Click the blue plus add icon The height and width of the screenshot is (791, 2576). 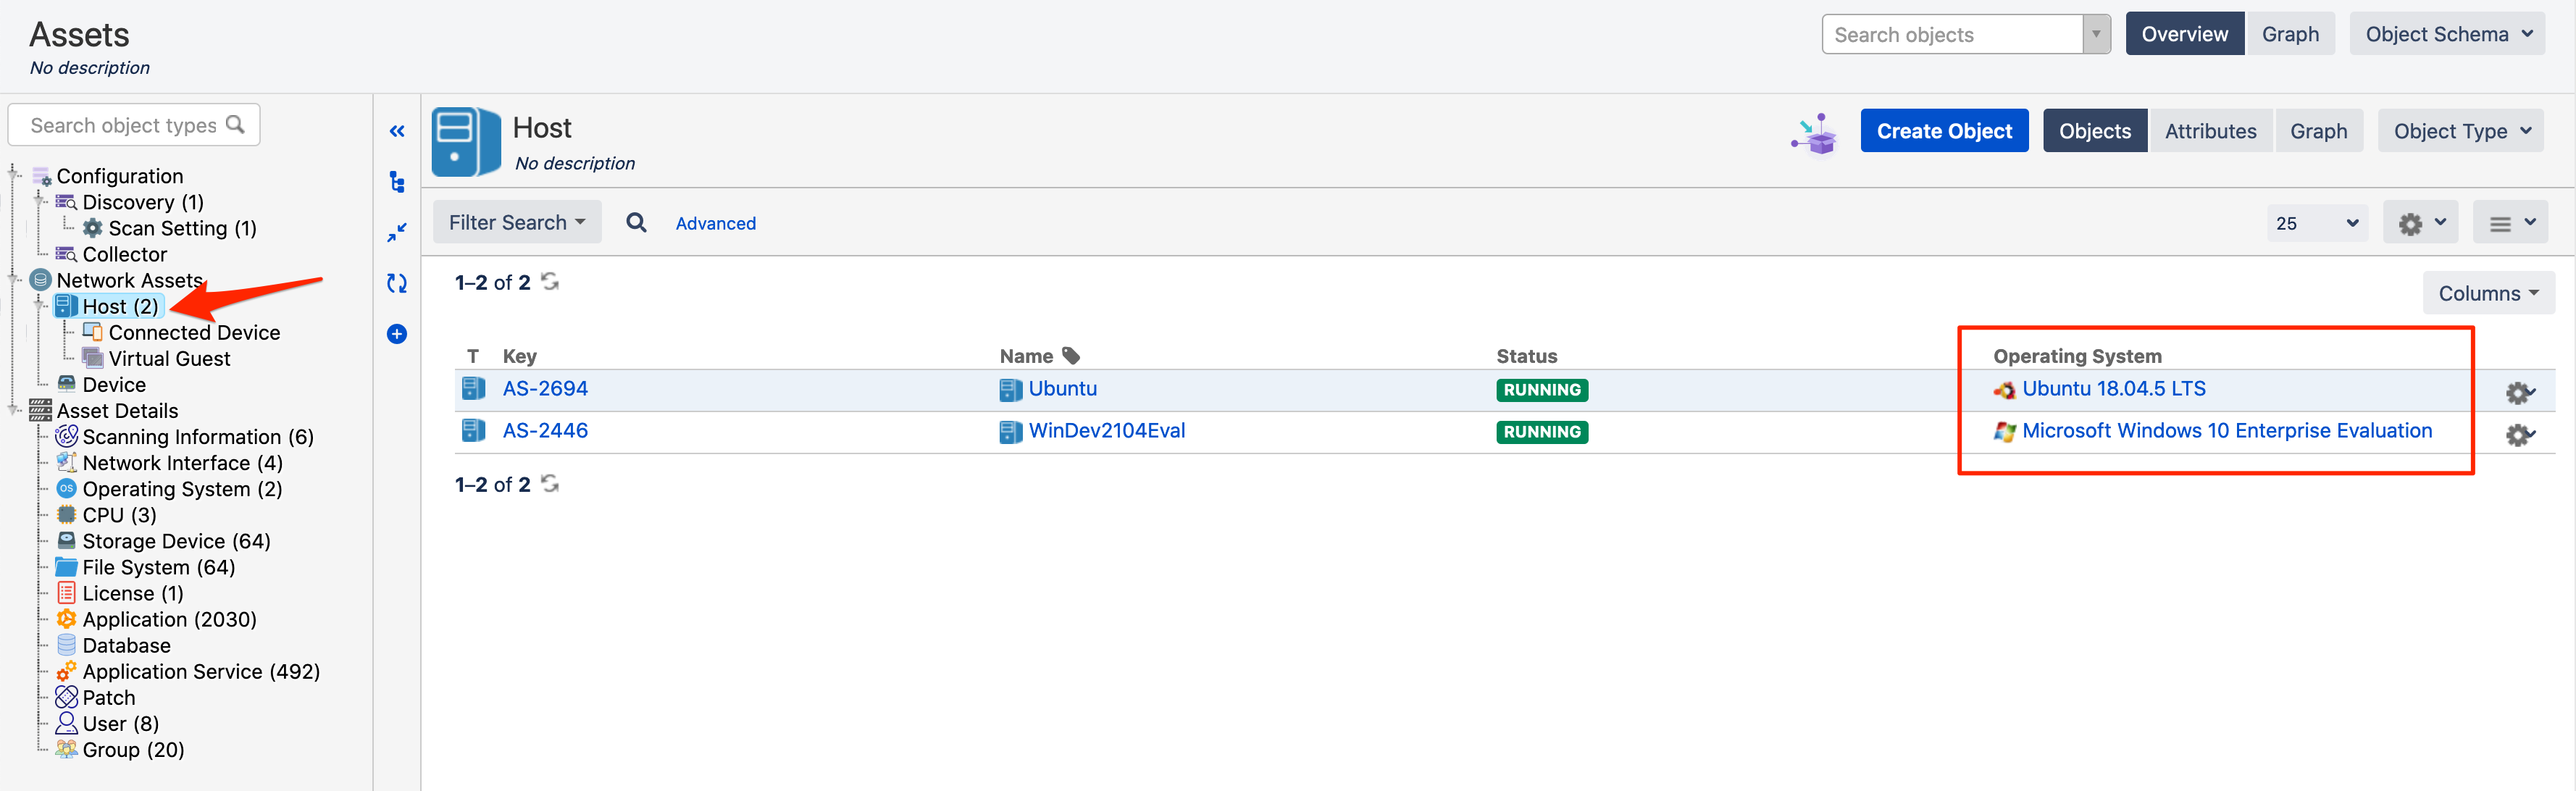(x=397, y=334)
